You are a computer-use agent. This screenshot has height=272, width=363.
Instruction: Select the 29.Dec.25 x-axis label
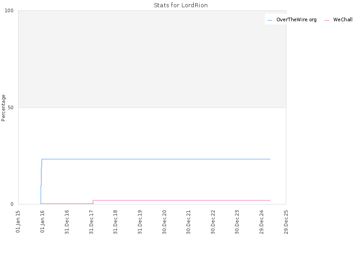click(286, 222)
